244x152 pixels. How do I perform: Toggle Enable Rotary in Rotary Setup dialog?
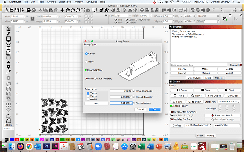tap(86, 70)
